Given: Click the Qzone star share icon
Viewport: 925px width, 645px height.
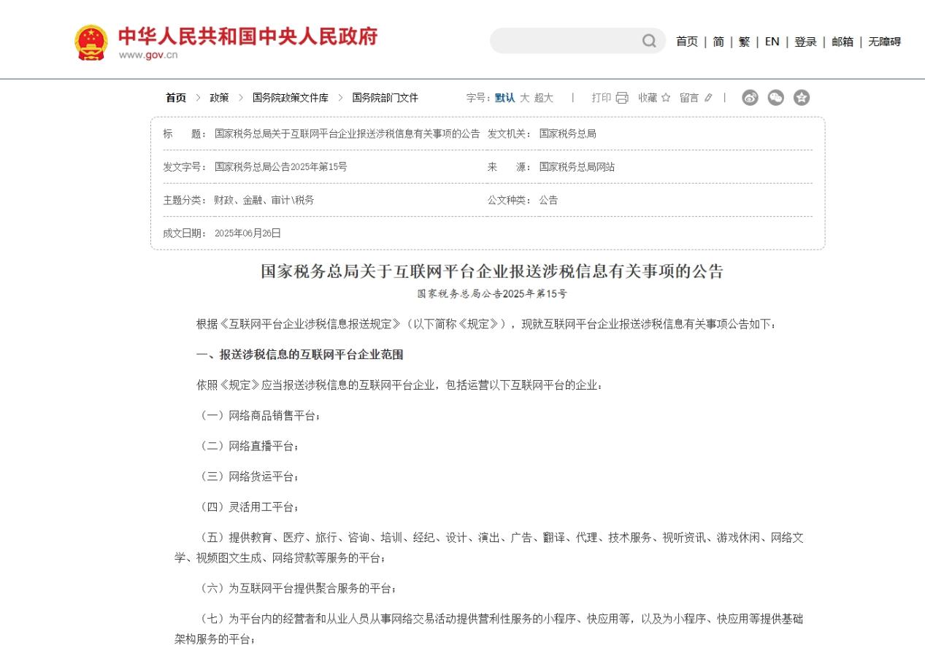Looking at the screenshot, I should click(802, 97).
